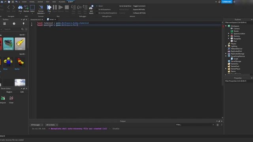
Task: Click the Find binoculars icon
Action: coord(20,7)
